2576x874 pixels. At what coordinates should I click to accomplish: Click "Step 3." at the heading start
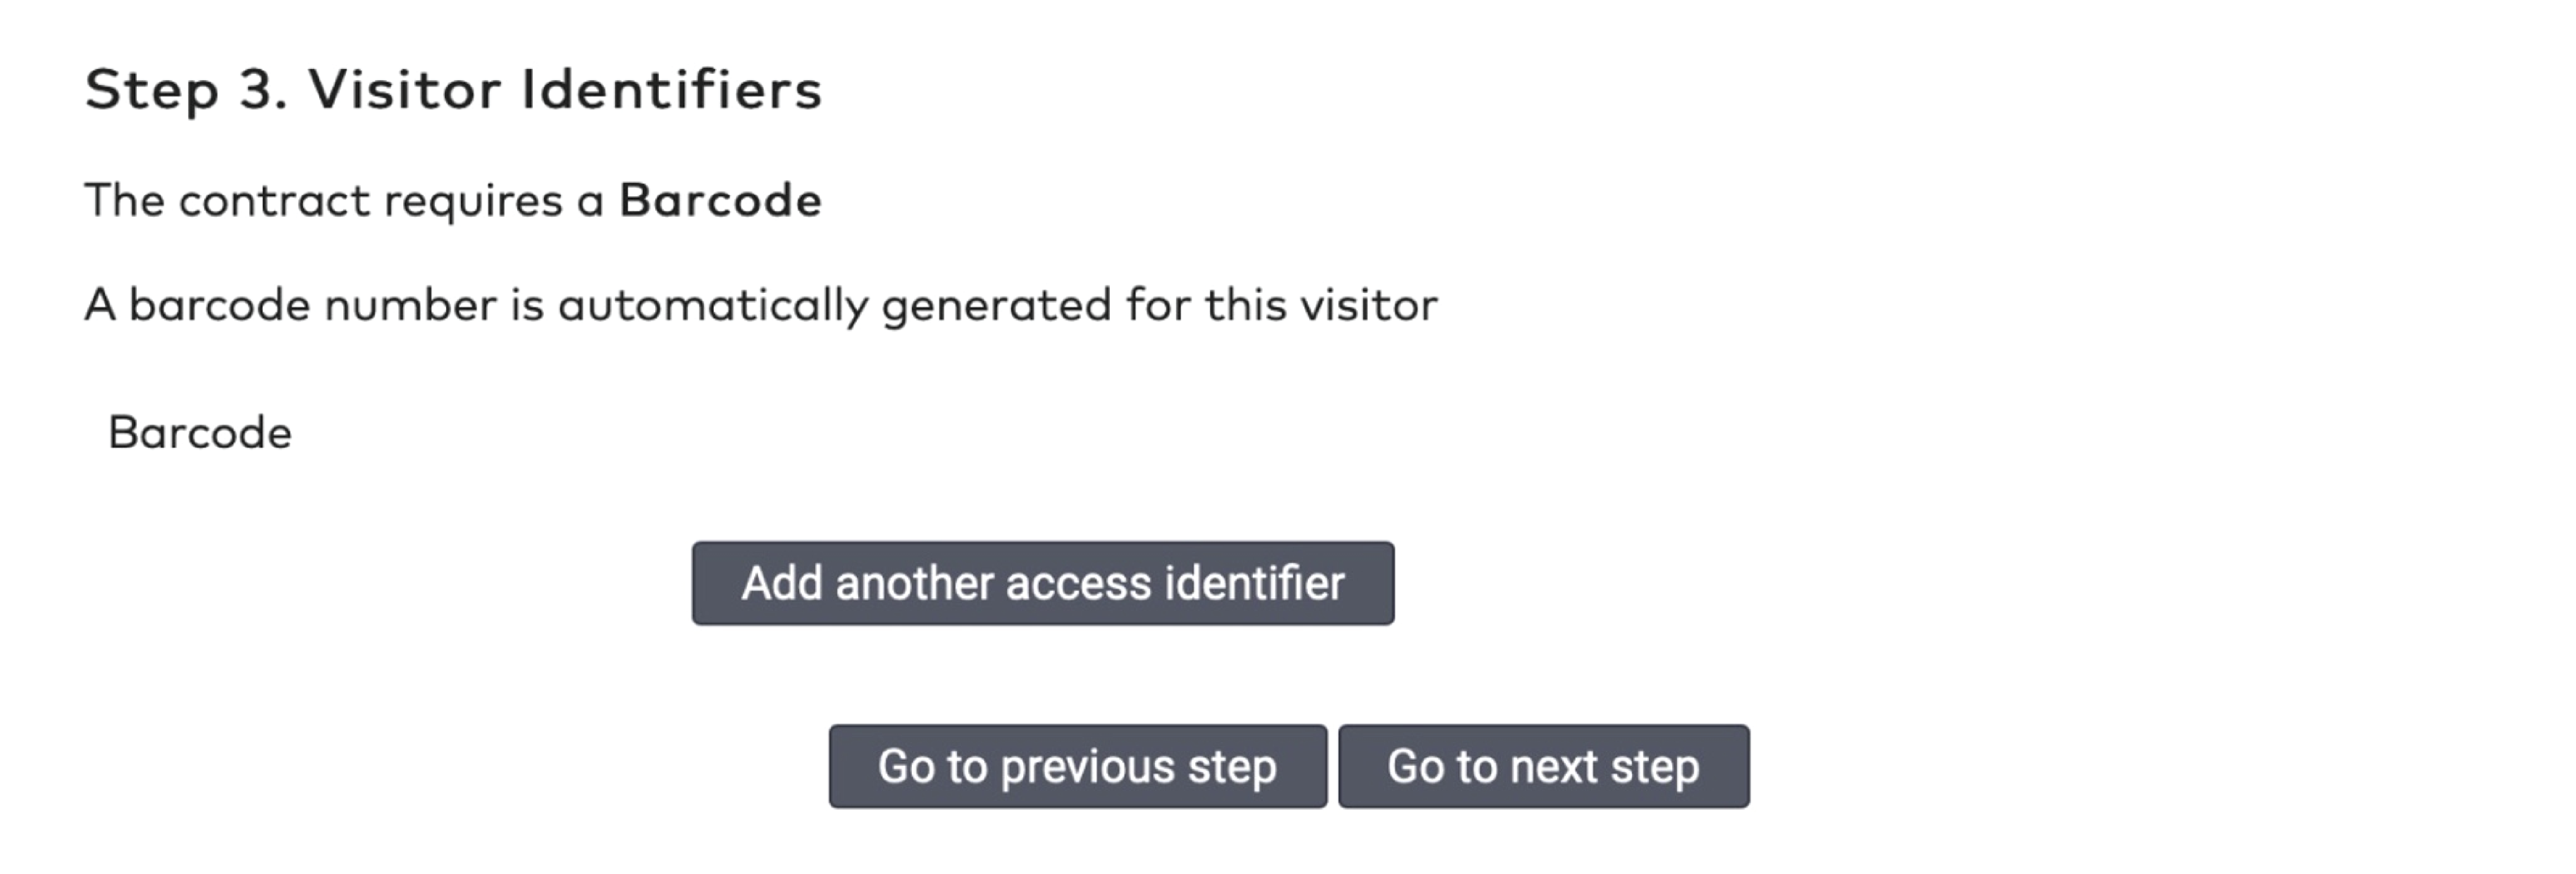(x=186, y=90)
